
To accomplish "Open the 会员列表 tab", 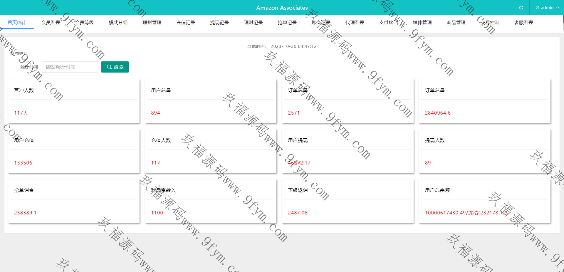I will point(51,23).
